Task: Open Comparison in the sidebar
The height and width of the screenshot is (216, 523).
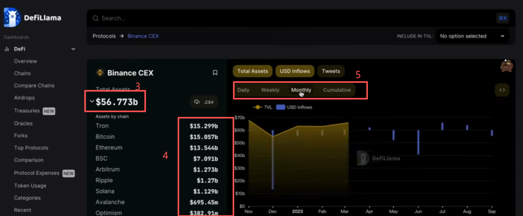Action: pyautogui.click(x=29, y=160)
